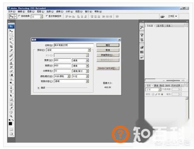The height and width of the screenshot is (149, 194).
Task: Open the Filter menu
Action: [x=60, y=12]
